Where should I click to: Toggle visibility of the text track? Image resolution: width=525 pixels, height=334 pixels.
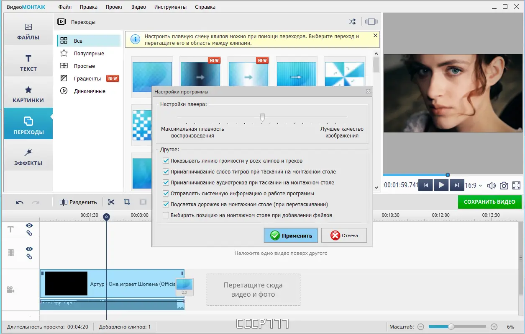[29, 225]
